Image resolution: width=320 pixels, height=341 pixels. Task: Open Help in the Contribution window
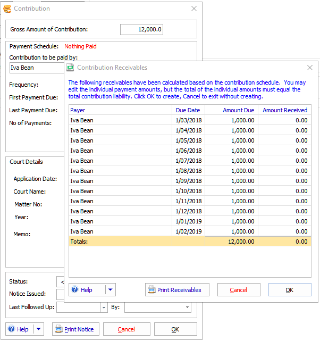pyautogui.click(x=18, y=329)
